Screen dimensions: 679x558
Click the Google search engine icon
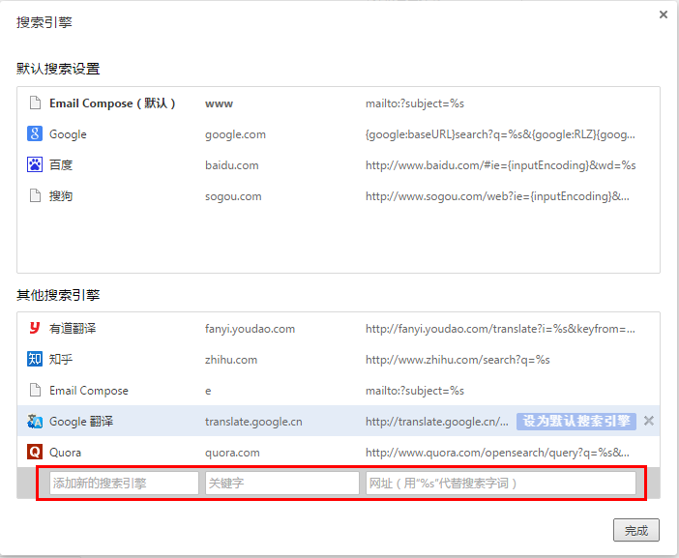pos(35,133)
